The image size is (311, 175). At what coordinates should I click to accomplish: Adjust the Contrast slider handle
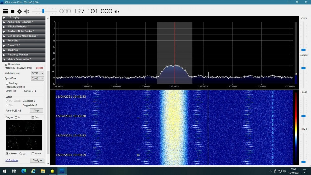click(x=304, y=68)
